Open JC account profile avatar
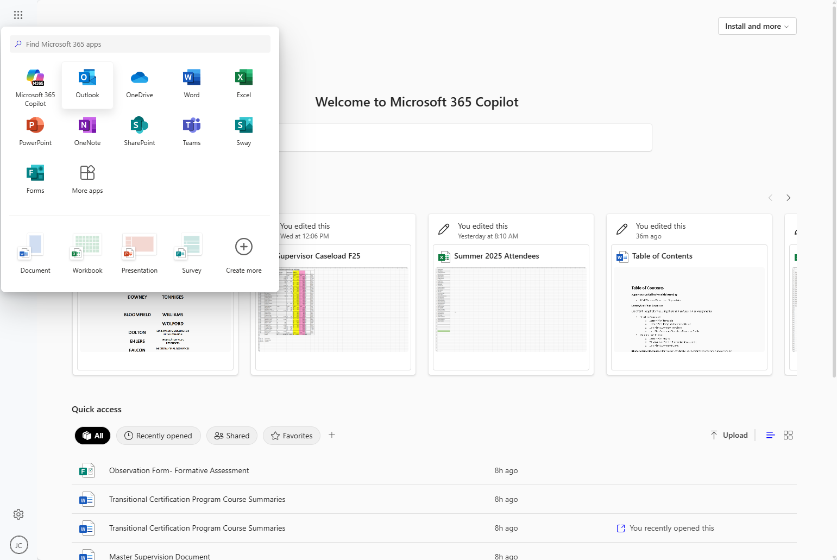This screenshot has height=560, width=837. click(19, 545)
